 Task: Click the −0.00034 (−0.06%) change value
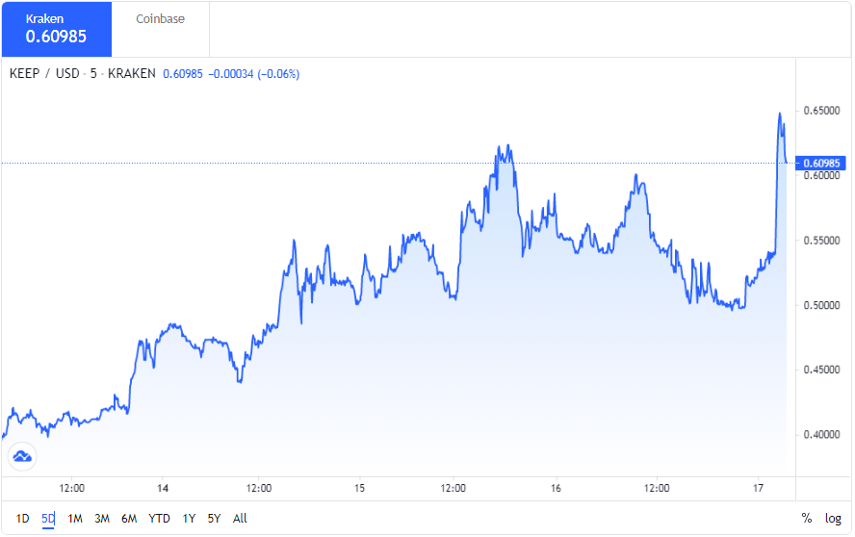[254, 73]
